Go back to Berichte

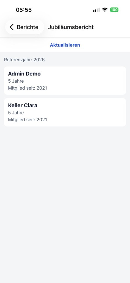tap(25, 27)
